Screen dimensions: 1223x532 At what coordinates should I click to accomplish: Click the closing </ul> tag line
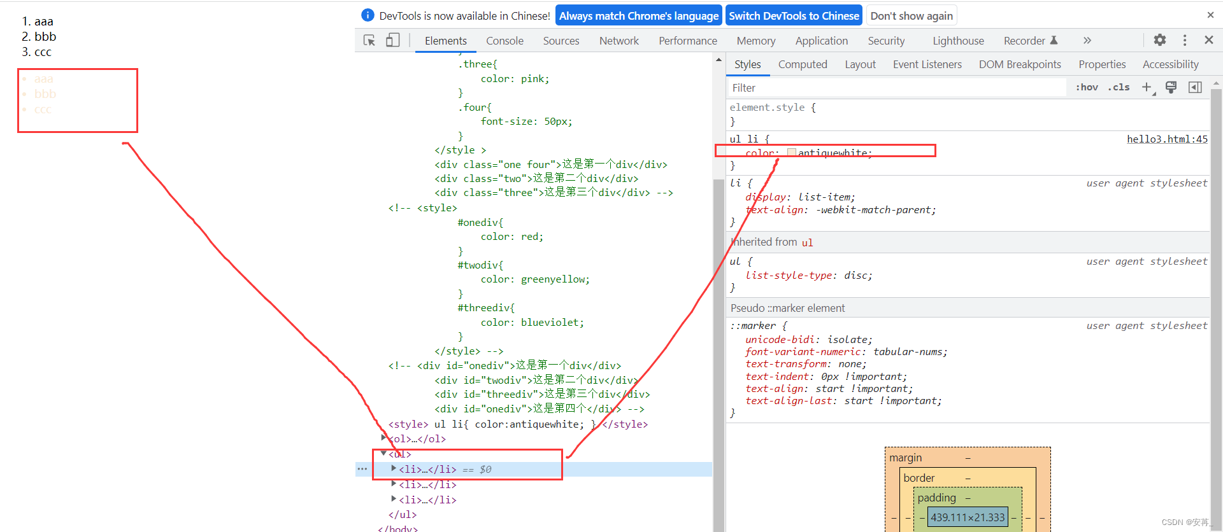[403, 514]
